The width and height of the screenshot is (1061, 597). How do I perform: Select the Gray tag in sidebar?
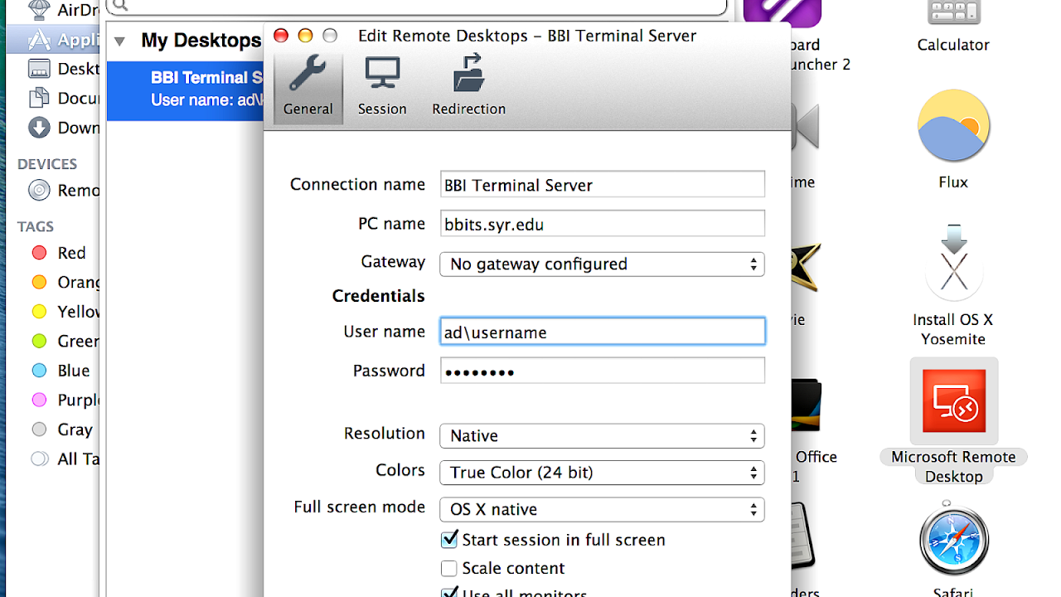pyautogui.click(x=61, y=430)
